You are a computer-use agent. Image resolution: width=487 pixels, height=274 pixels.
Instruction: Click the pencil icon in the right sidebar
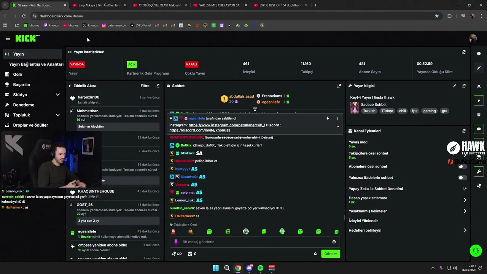click(479, 68)
